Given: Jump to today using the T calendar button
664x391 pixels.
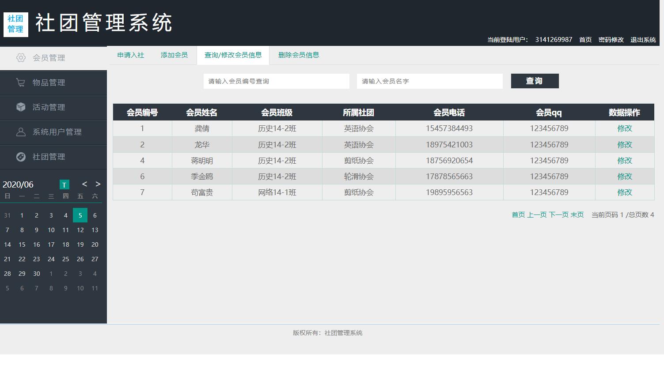Looking at the screenshot, I should tap(64, 184).
